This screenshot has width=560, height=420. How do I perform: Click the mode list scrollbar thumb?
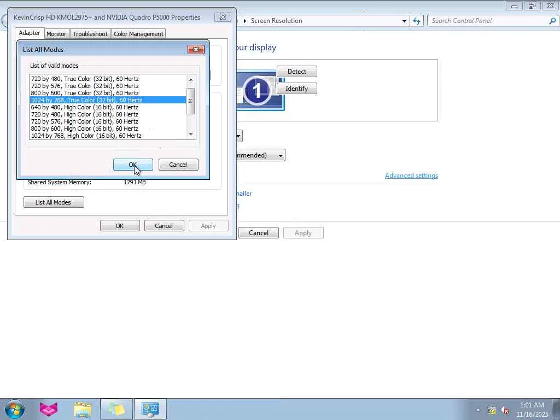point(191,101)
